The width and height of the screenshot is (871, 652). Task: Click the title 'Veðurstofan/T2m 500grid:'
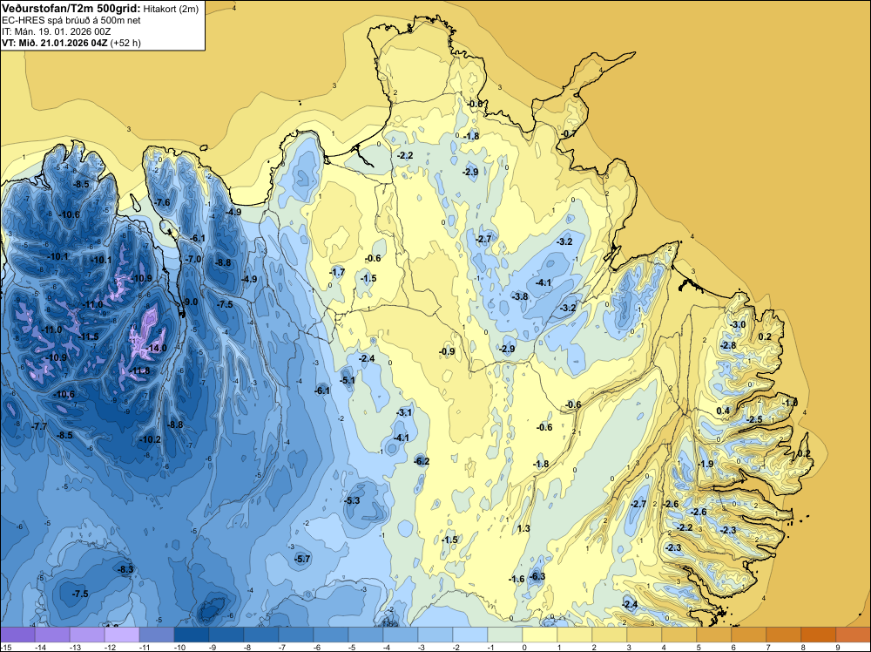(71, 9)
